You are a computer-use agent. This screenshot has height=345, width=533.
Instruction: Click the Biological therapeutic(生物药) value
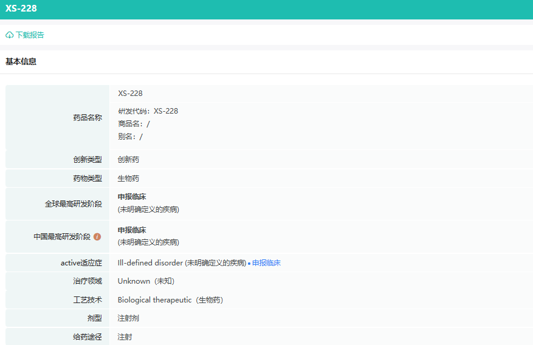click(x=170, y=300)
